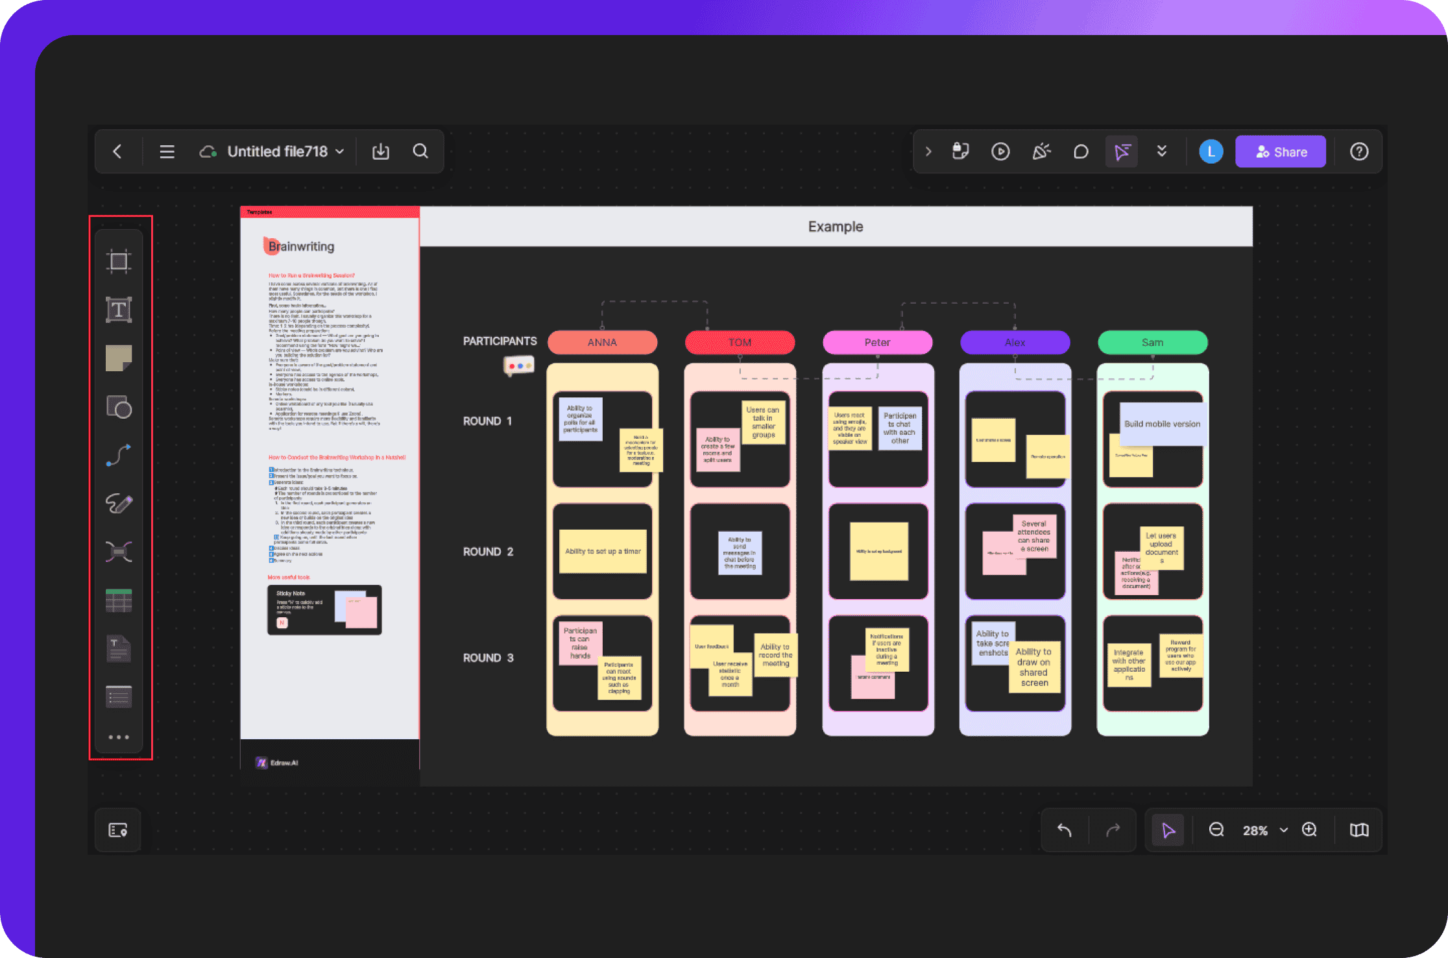1448x958 pixels.
Task: Click the ROUND 3 label
Action: 488,657
